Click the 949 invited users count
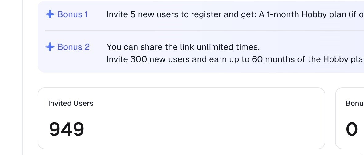The image size is (364, 155). tap(67, 129)
